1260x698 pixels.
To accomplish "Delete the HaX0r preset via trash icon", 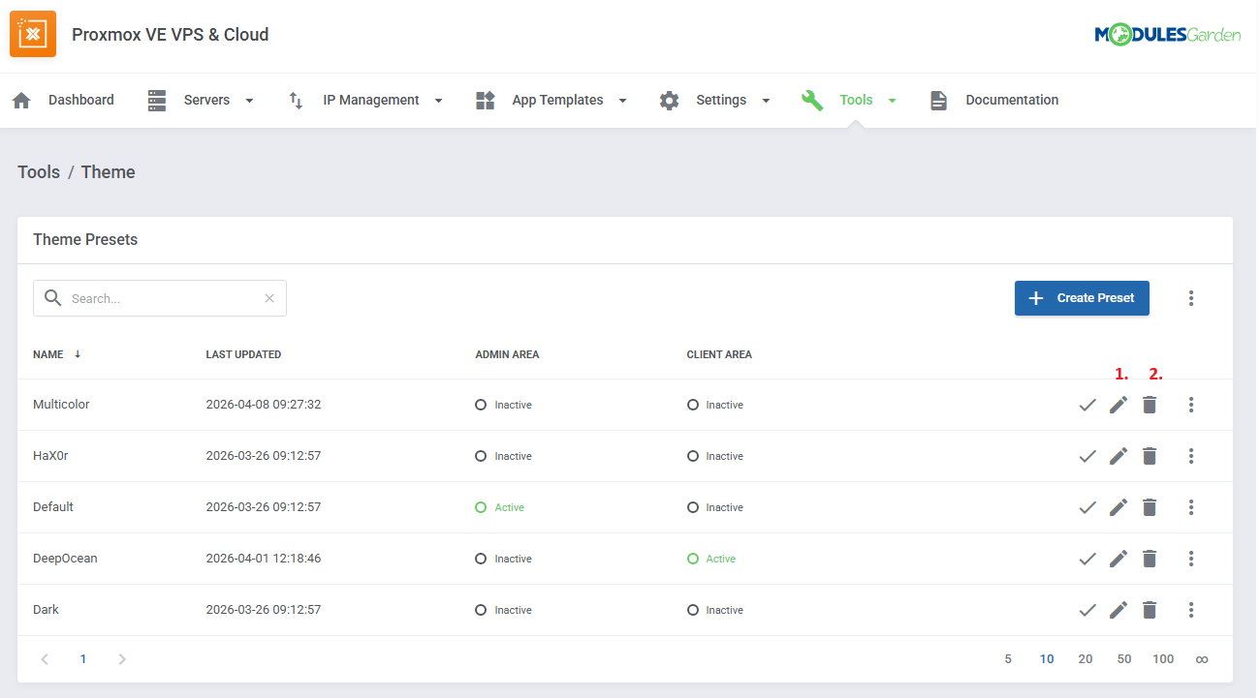I will [1150, 456].
